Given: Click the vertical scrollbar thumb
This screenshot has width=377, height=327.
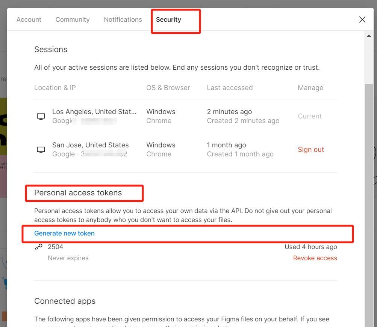Looking at the screenshot, I should 369,202.
